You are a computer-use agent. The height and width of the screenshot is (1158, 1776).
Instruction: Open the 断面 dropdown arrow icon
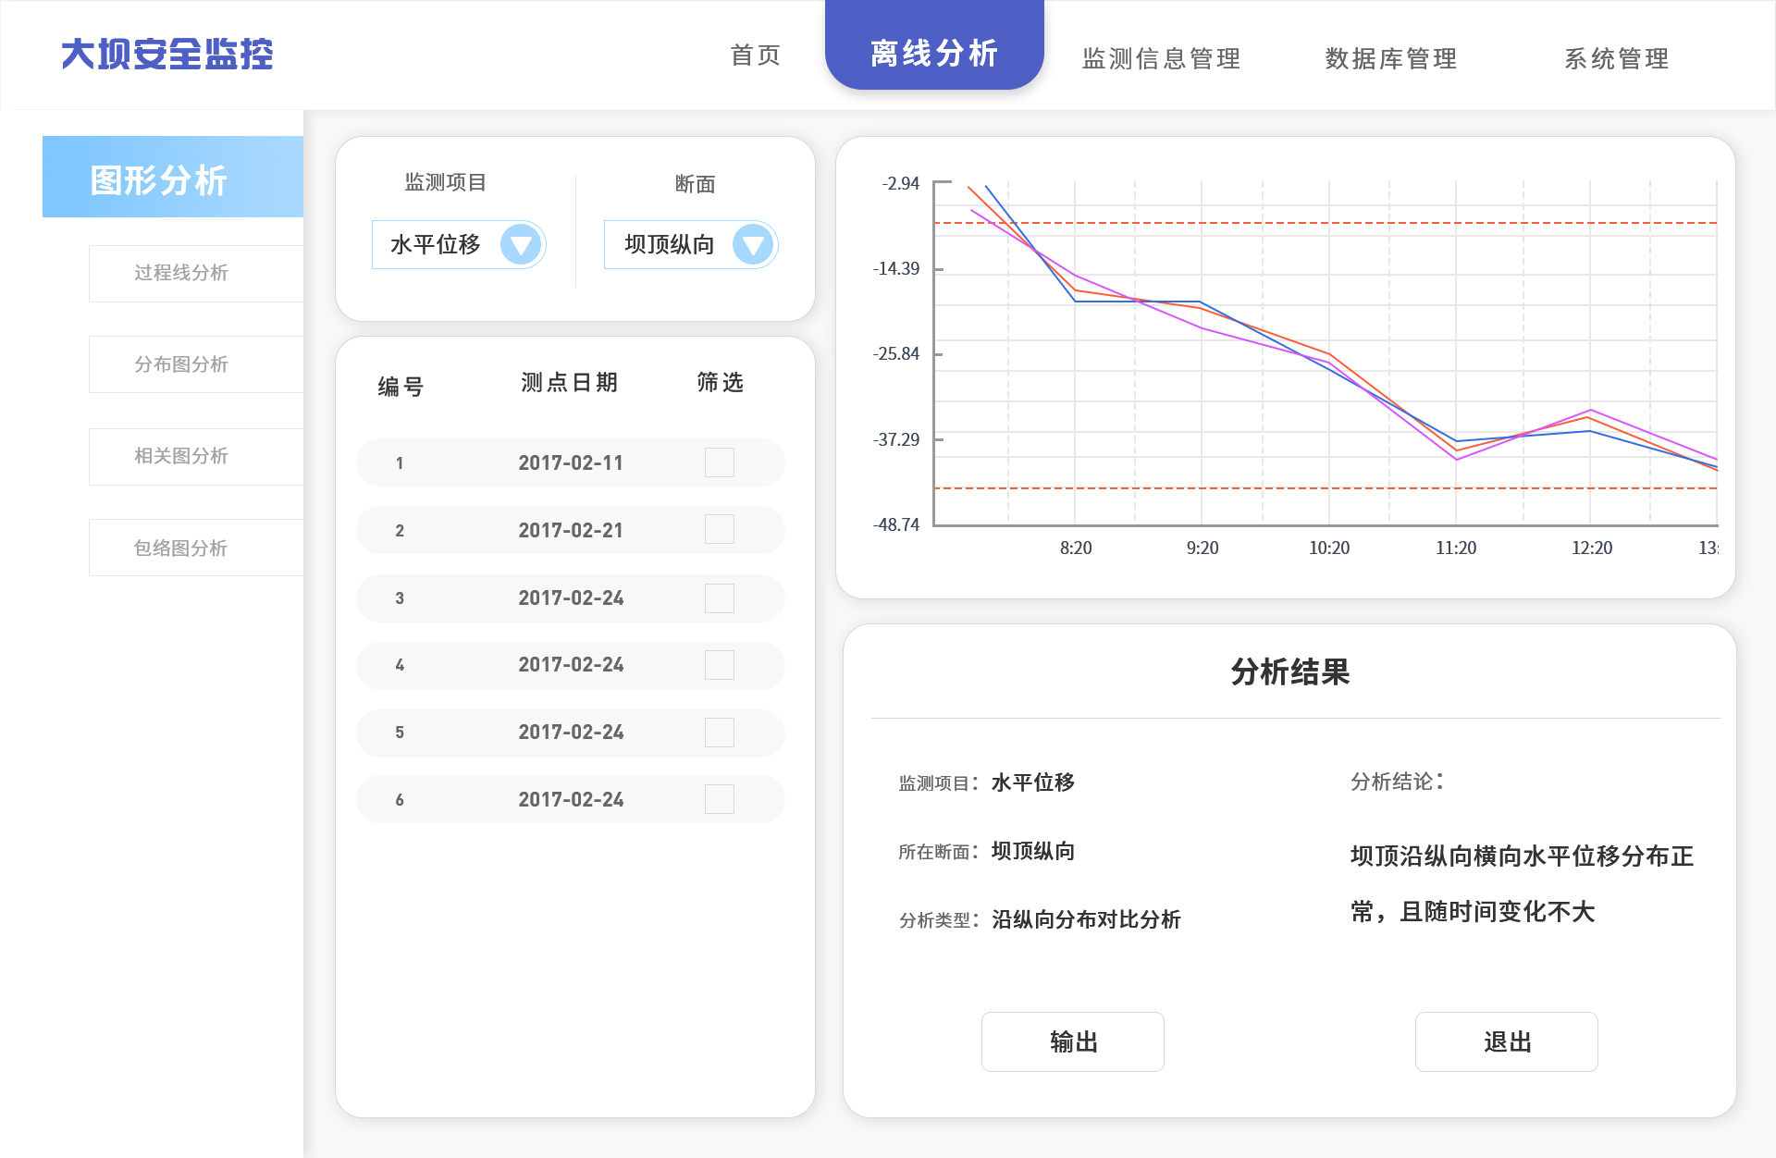click(x=753, y=245)
